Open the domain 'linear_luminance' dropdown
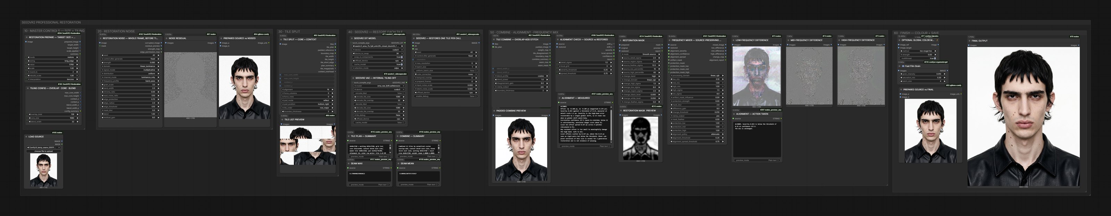The height and width of the screenshot is (216, 1111). [x=130, y=66]
